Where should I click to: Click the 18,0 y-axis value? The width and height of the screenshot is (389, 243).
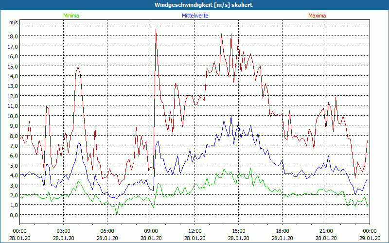click(x=13, y=36)
